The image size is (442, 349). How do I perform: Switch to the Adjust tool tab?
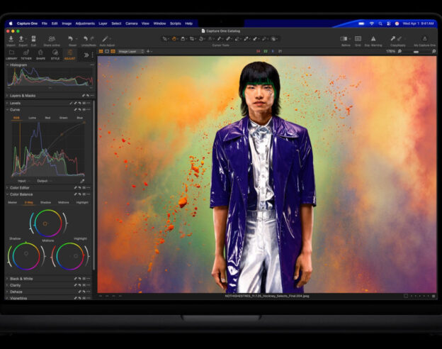point(69,55)
